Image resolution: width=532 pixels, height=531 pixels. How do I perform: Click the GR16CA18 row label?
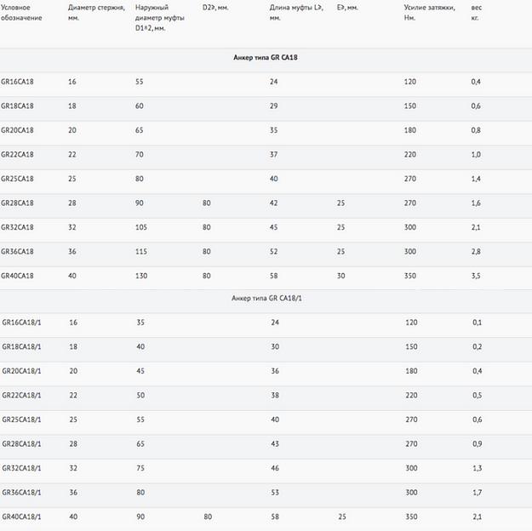click(18, 81)
